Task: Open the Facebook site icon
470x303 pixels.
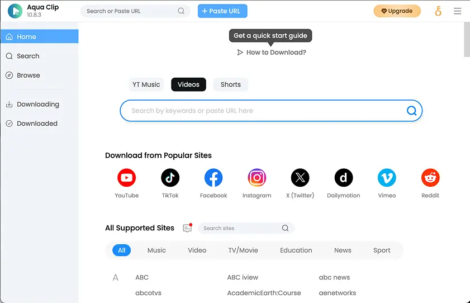Action: (x=213, y=177)
